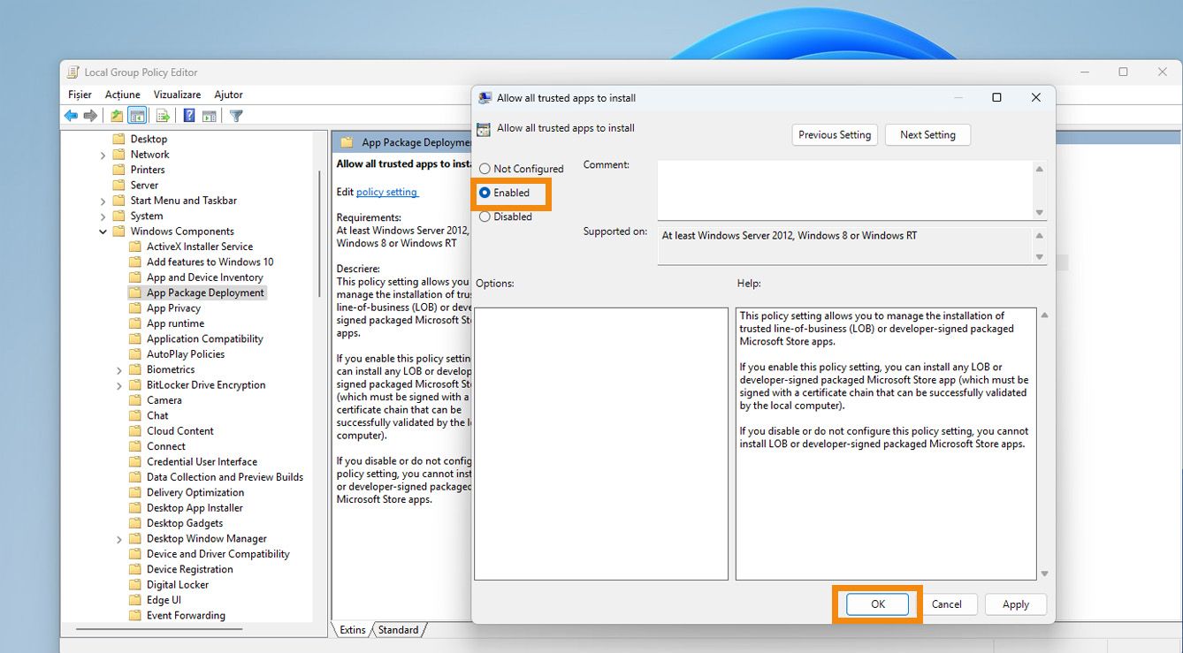Click the Back arrow toolbar icon
The height and width of the screenshot is (653, 1183).
[x=71, y=116]
